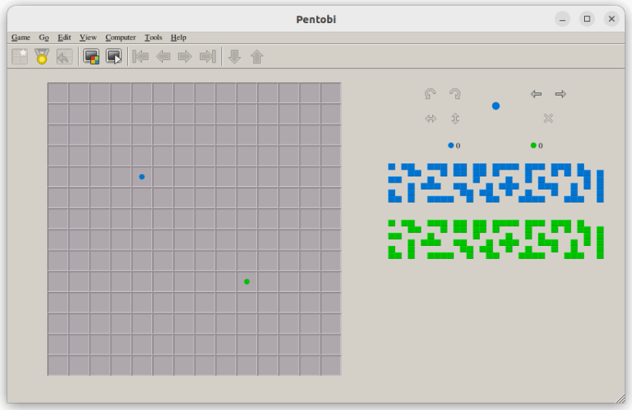
Task: Flip piece horizontally
Action: coord(431,118)
